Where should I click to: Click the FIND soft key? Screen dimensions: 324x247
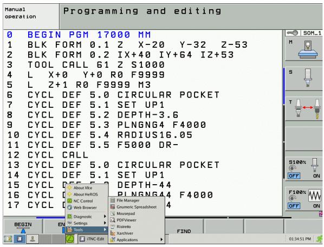184,231
